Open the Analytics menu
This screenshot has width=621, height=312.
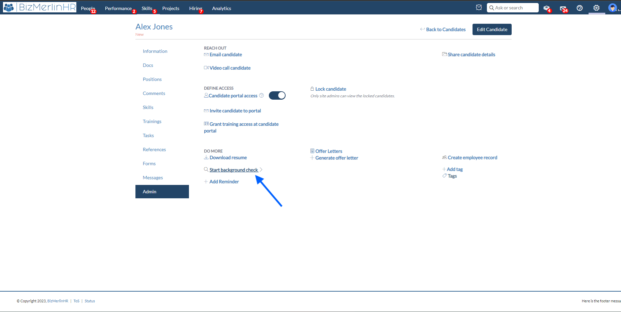pos(221,8)
